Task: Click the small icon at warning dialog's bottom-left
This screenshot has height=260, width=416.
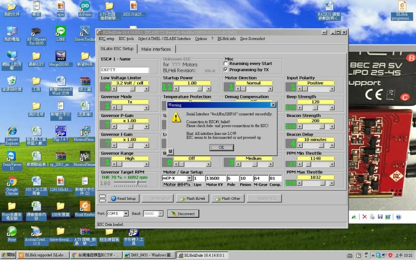Action: 170,151
